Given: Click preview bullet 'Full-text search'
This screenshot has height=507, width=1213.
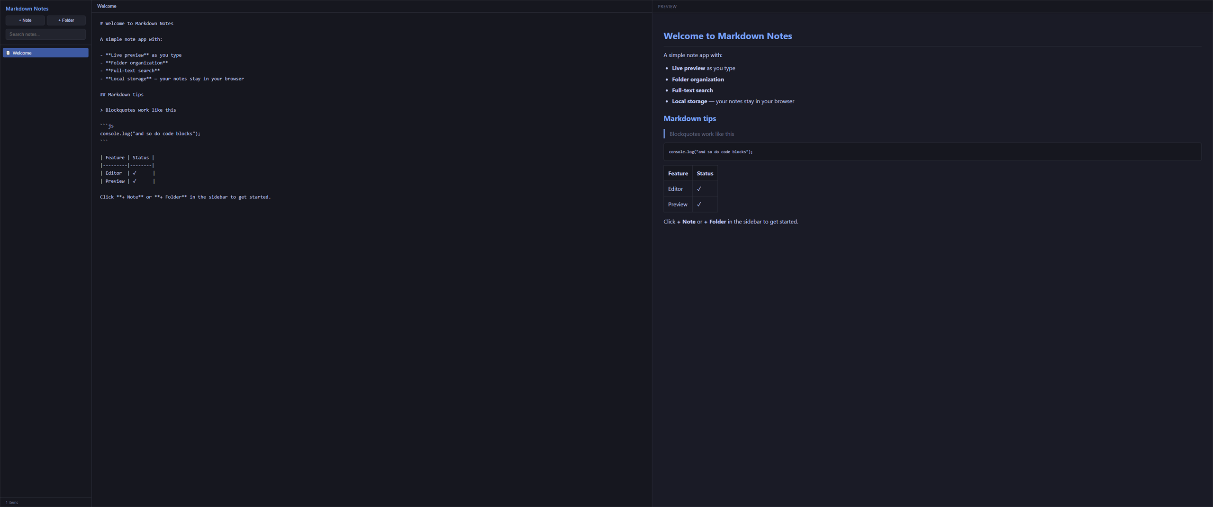Looking at the screenshot, I should click(x=692, y=90).
